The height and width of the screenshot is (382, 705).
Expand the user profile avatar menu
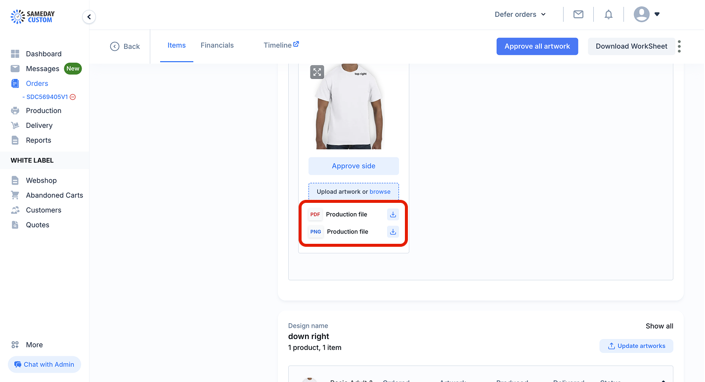647,14
